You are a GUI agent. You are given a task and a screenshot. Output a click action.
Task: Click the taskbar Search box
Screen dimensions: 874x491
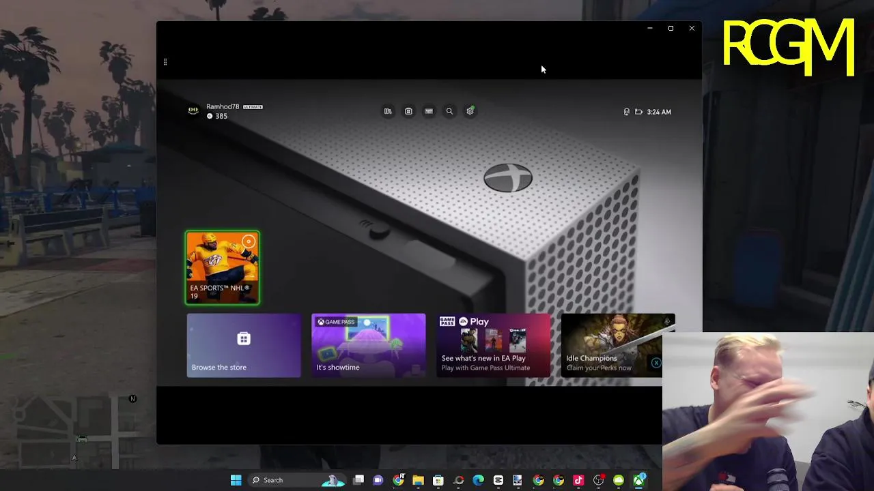(296, 480)
